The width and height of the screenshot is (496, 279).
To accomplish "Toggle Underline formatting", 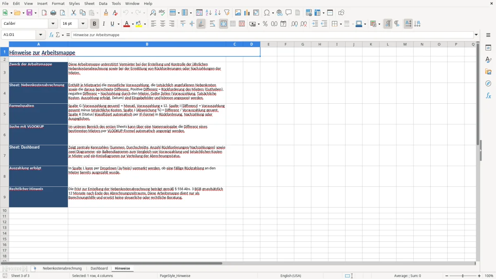I will tap(112, 24).
